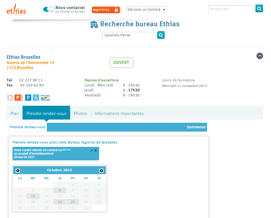Focus the Rechercher site search field
Viewport: 271px width, 218px height.
pyautogui.click(x=231, y=9)
